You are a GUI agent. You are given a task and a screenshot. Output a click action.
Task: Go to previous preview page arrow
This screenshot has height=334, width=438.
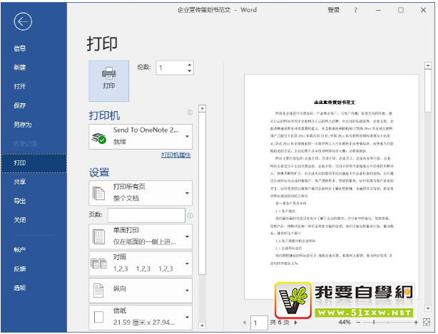tap(244, 323)
